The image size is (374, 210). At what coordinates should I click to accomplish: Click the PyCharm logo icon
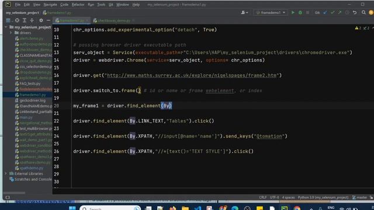click(x=8, y=4)
